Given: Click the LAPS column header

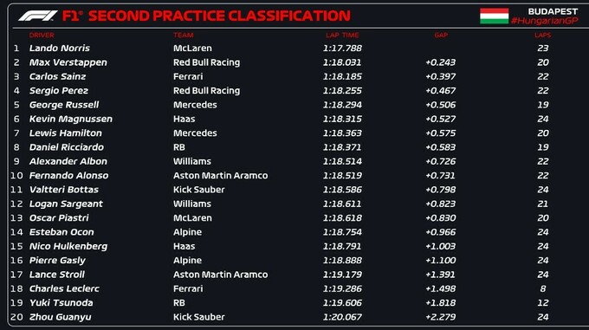Looking at the screenshot, I should [x=543, y=35].
